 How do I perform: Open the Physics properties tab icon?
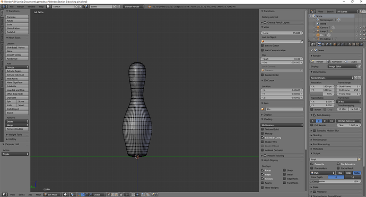coord(361,44)
